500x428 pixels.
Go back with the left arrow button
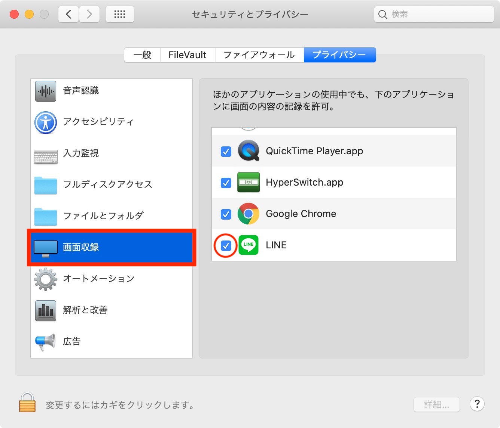pyautogui.click(x=68, y=15)
